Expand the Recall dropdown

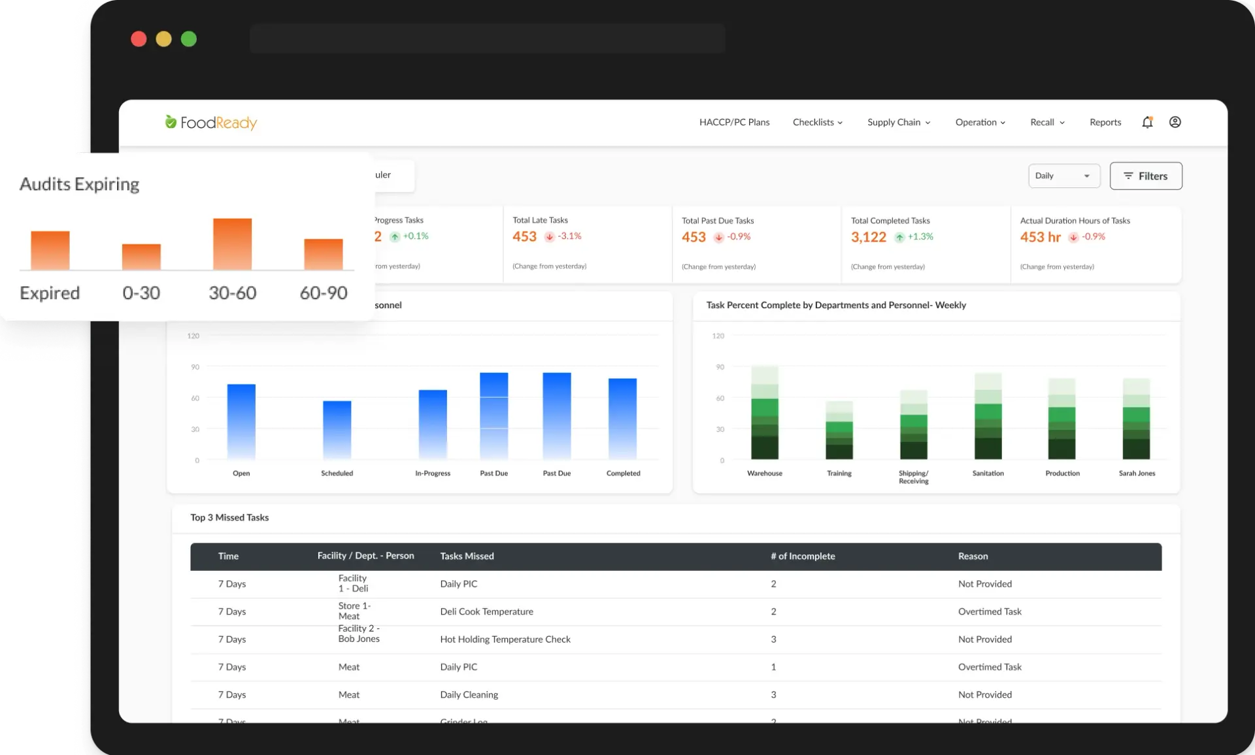(1046, 122)
